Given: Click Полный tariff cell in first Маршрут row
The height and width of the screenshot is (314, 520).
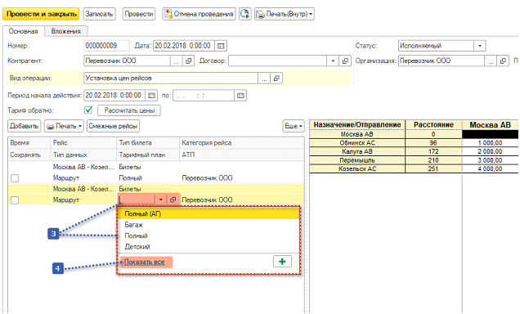Looking at the screenshot, I should click(148, 178).
